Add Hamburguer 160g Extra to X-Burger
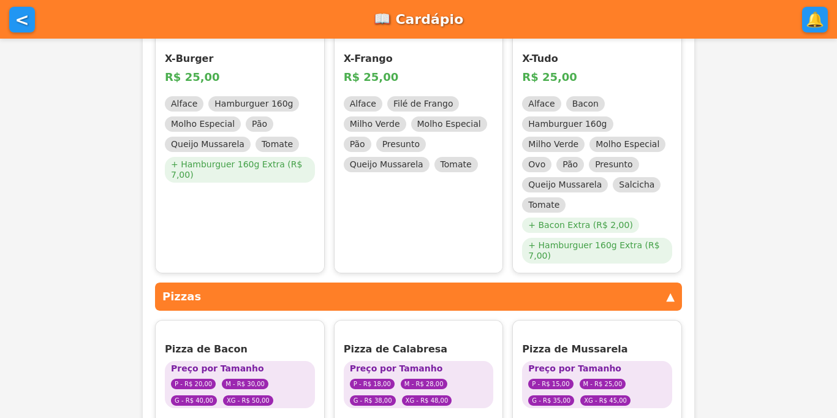 pos(239,169)
